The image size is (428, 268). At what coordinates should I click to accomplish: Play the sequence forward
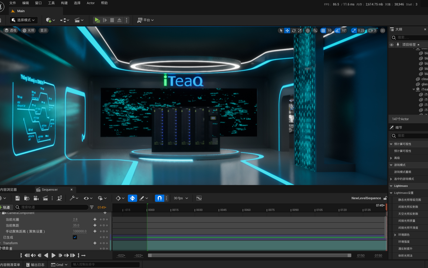pyautogui.click(x=53, y=255)
